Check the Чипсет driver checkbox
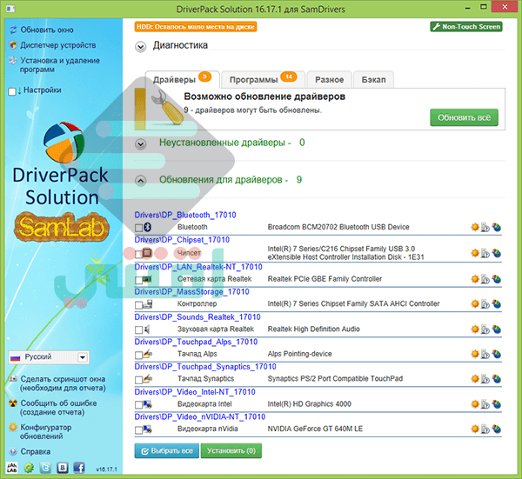 coord(138,254)
